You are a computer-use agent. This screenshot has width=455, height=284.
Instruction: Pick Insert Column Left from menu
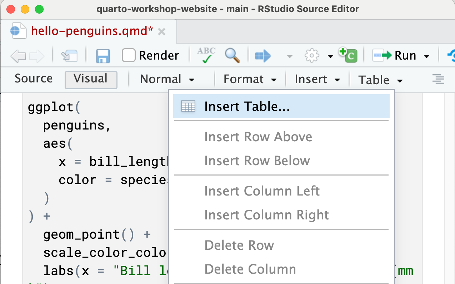tap(281, 191)
